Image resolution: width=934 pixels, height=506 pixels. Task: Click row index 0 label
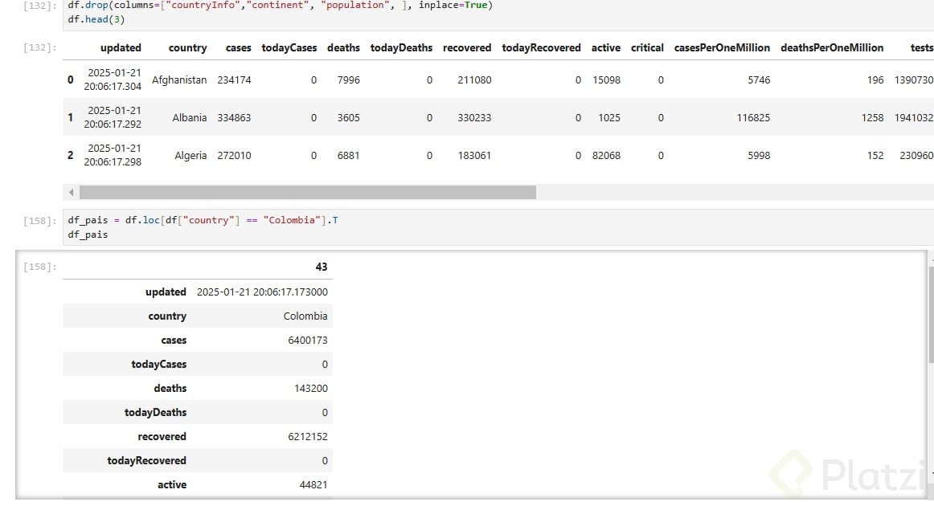[x=70, y=80]
